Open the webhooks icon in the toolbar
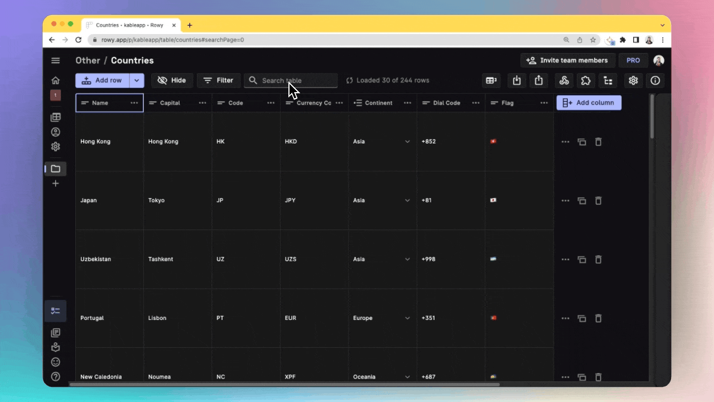This screenshot has height=402, width=714. point(564,80)
